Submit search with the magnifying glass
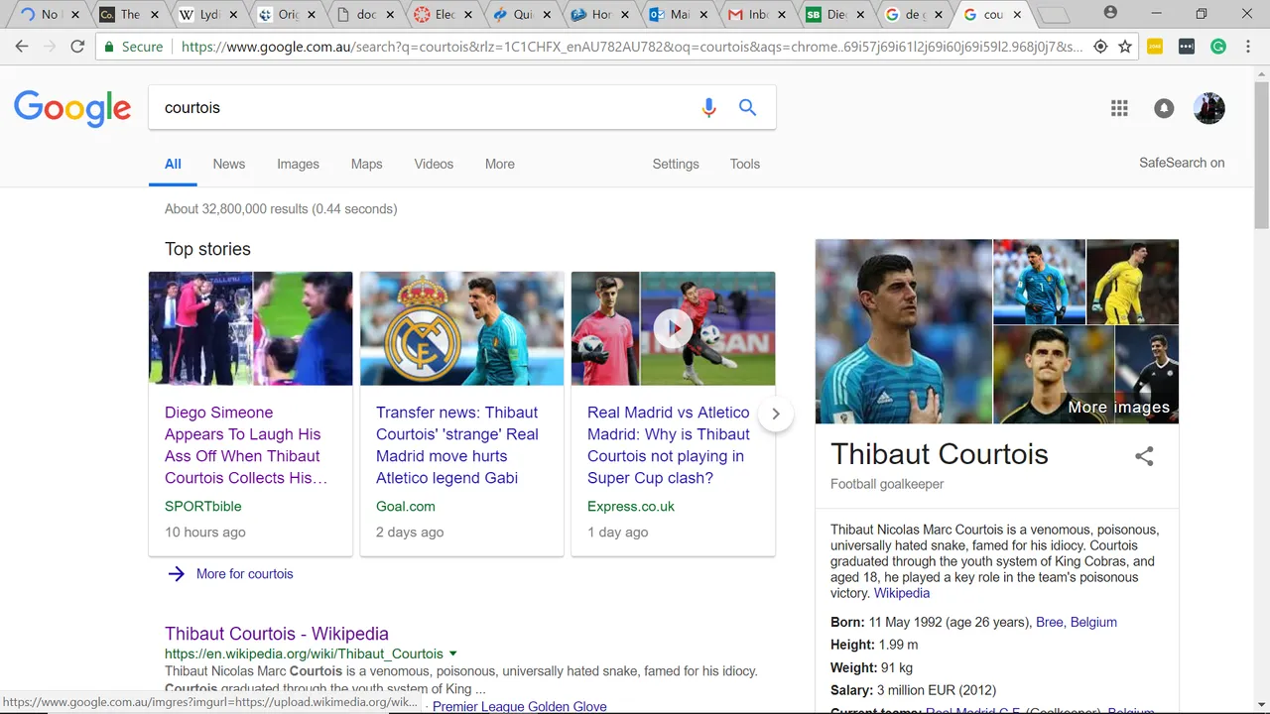1270x714 pixels. tap(747, 108)
